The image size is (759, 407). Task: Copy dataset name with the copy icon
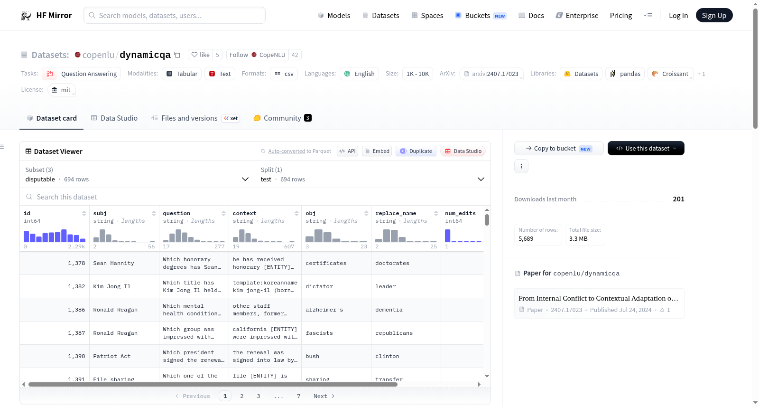tap(177, 55)
